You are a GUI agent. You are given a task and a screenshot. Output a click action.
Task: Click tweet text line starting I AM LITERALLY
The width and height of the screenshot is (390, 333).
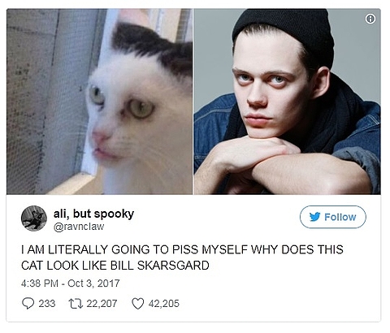click(x=182, y=249)
